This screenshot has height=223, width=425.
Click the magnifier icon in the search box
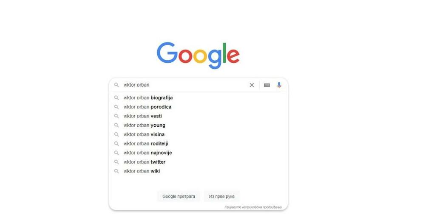(116, 85)
